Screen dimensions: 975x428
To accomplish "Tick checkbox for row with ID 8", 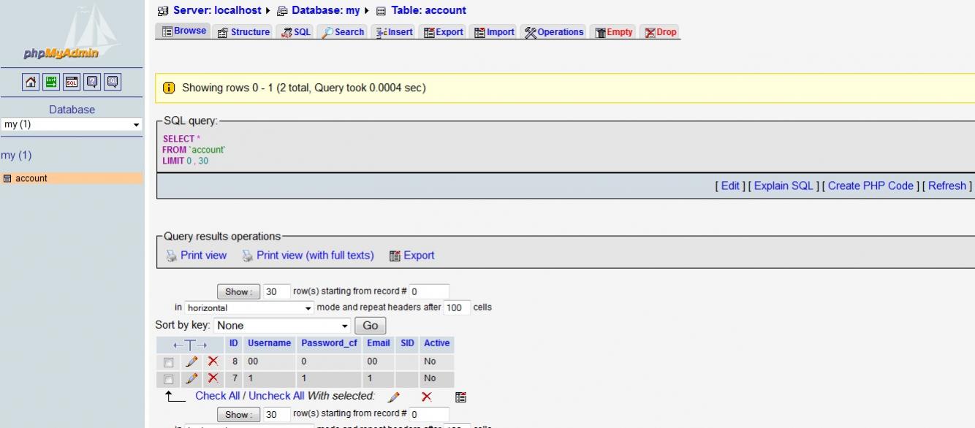I will point(168,362).
